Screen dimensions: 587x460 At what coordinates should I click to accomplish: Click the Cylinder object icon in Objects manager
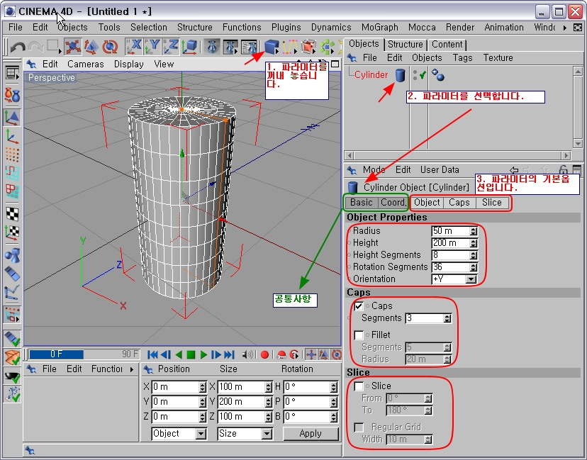pyautogui.click(x=400, y=75)
